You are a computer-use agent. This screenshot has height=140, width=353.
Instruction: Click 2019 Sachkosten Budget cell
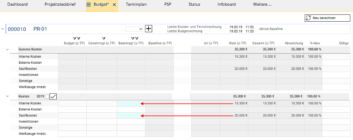point(73,115)
